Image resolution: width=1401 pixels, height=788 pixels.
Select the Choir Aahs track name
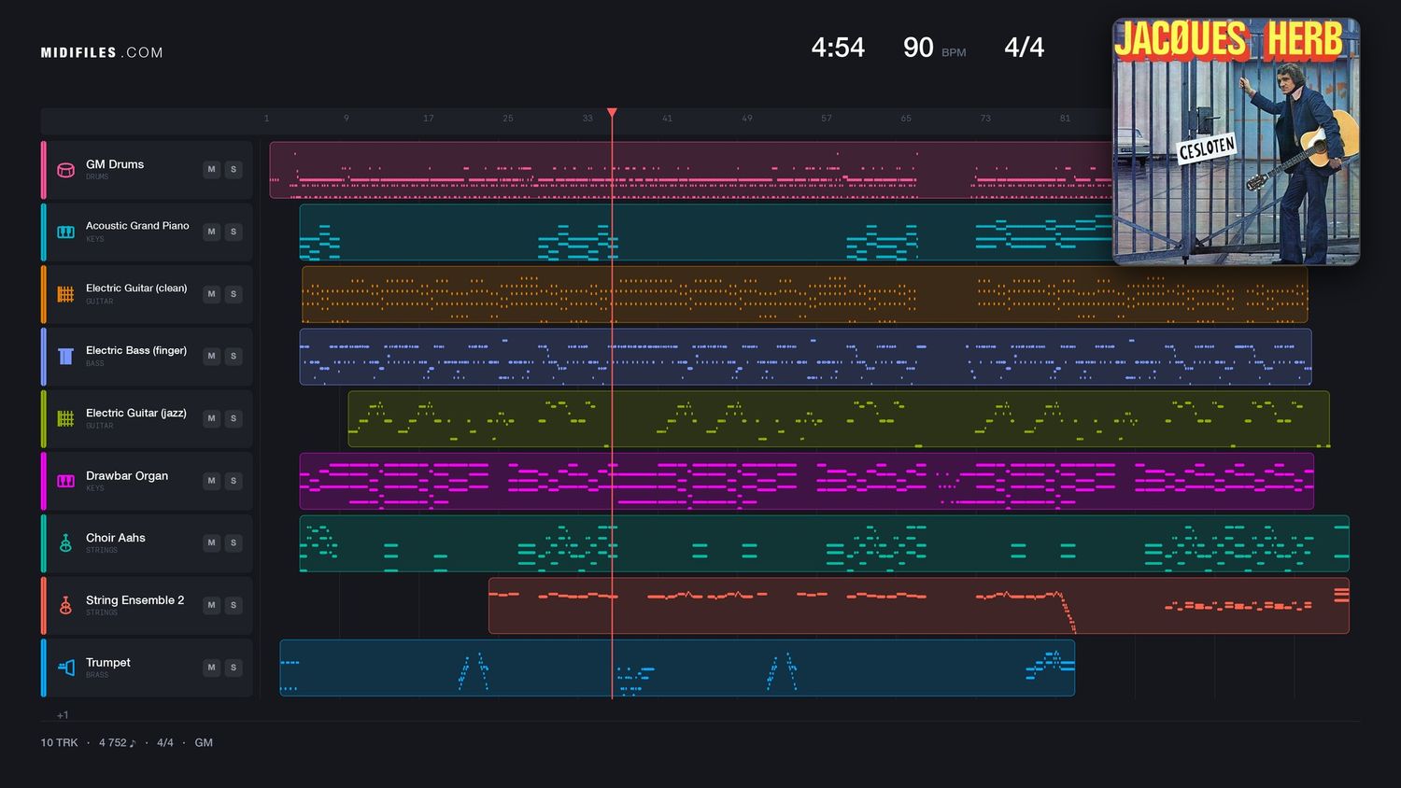[x=116, y=538]
